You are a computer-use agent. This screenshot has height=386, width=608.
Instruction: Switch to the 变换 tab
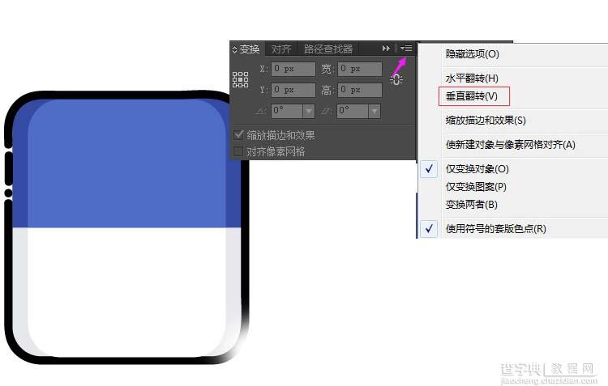(x=250, y=49)
